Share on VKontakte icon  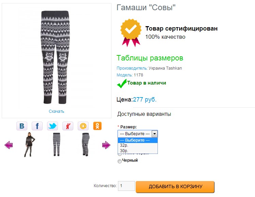coord(22,126)
